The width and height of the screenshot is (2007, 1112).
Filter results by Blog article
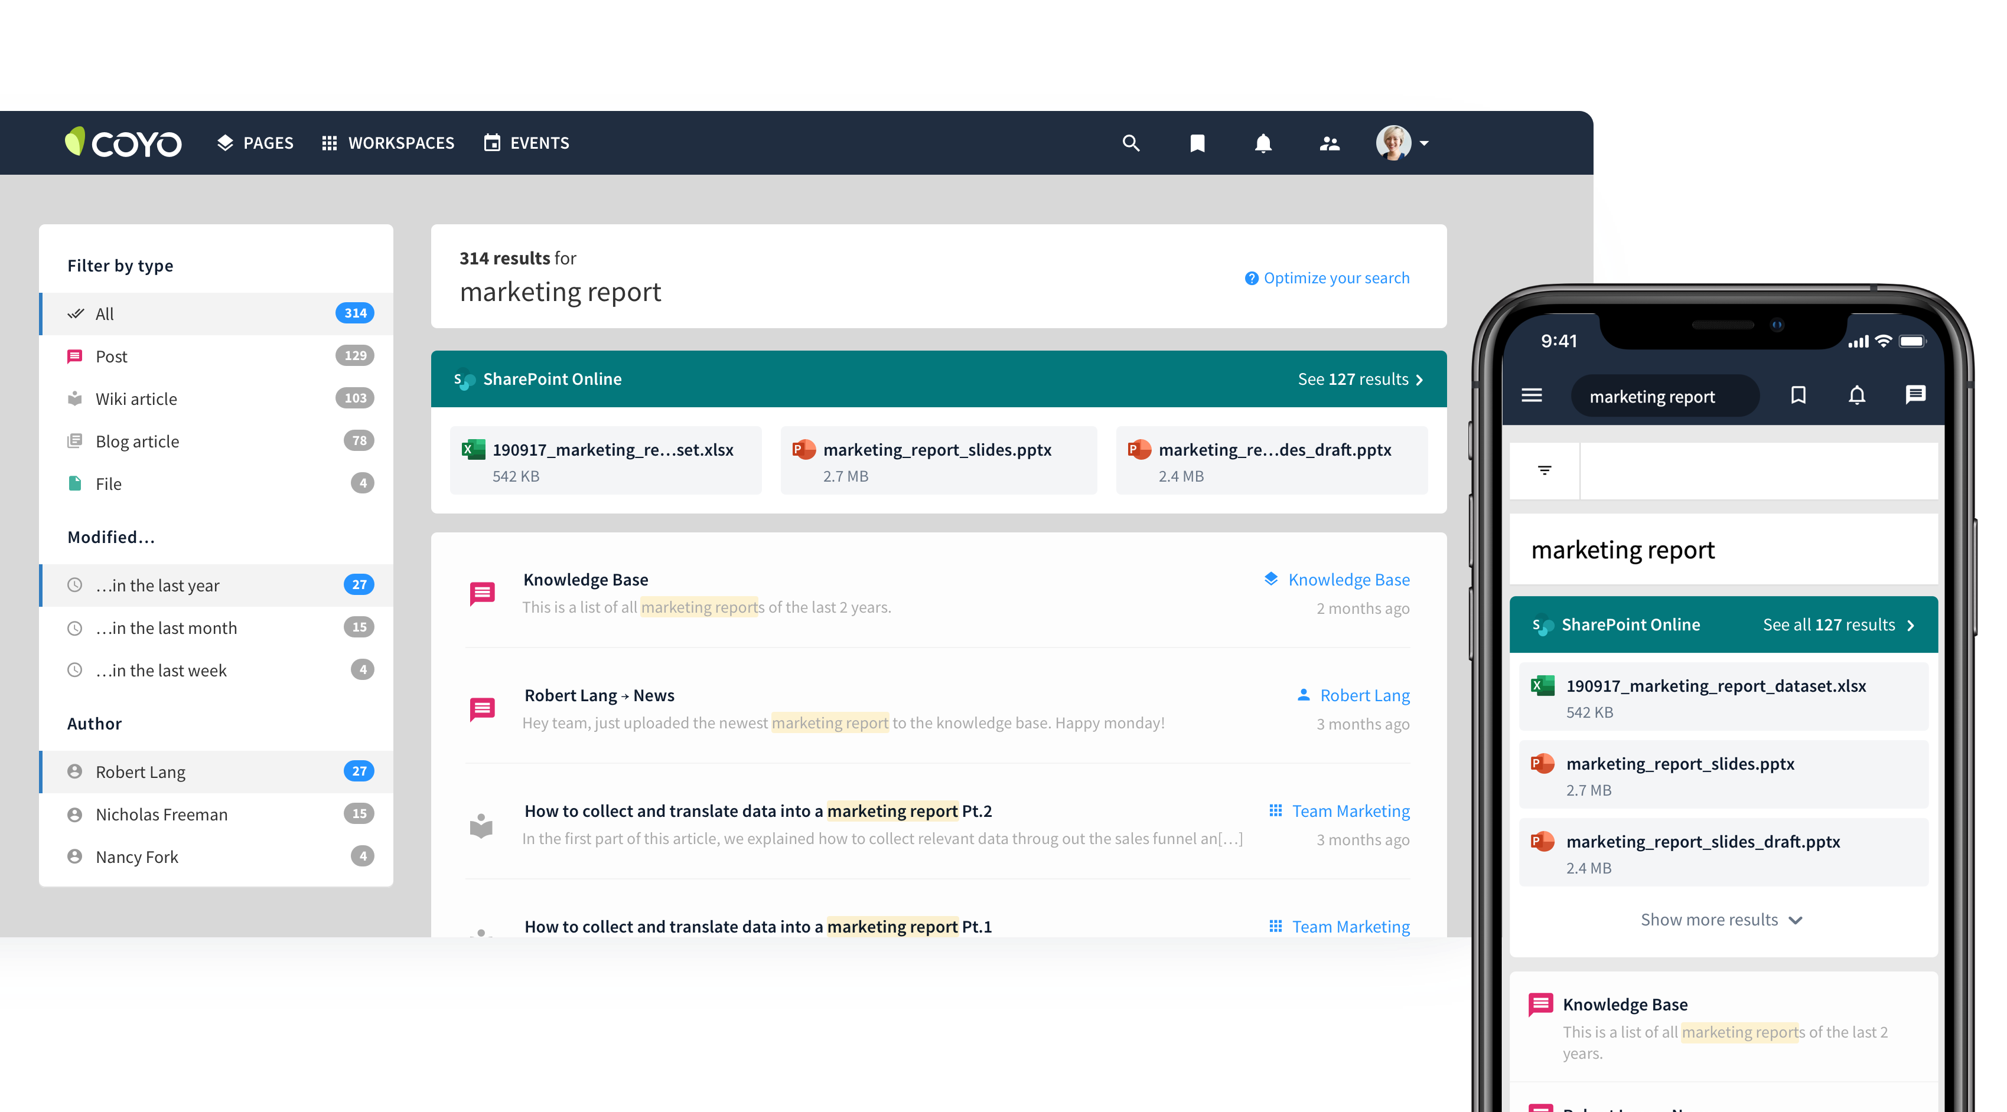tap(217, 441)
